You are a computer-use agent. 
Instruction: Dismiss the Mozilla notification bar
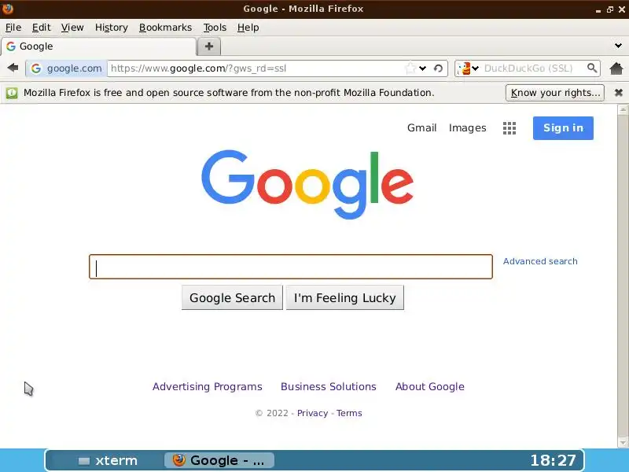pyautogui.click(x=619, y=93)
